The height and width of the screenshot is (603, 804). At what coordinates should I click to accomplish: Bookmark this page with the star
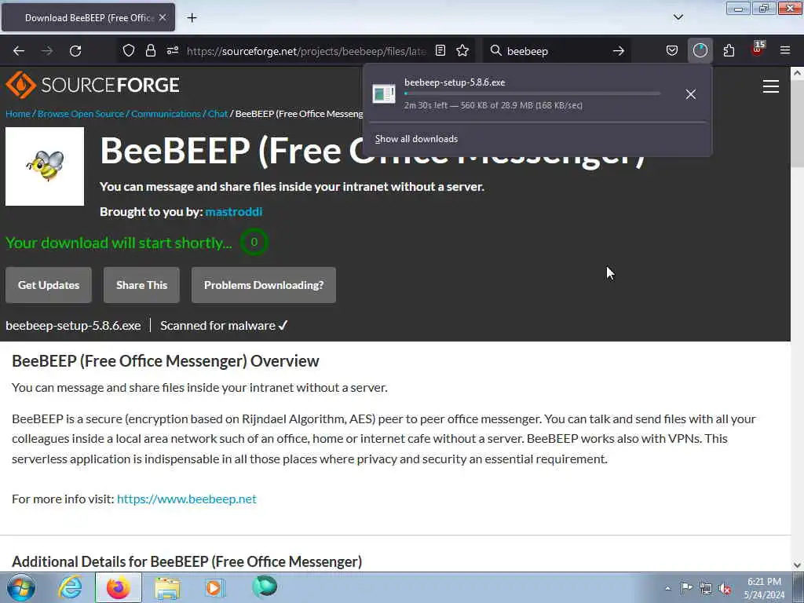pos(462,50)
